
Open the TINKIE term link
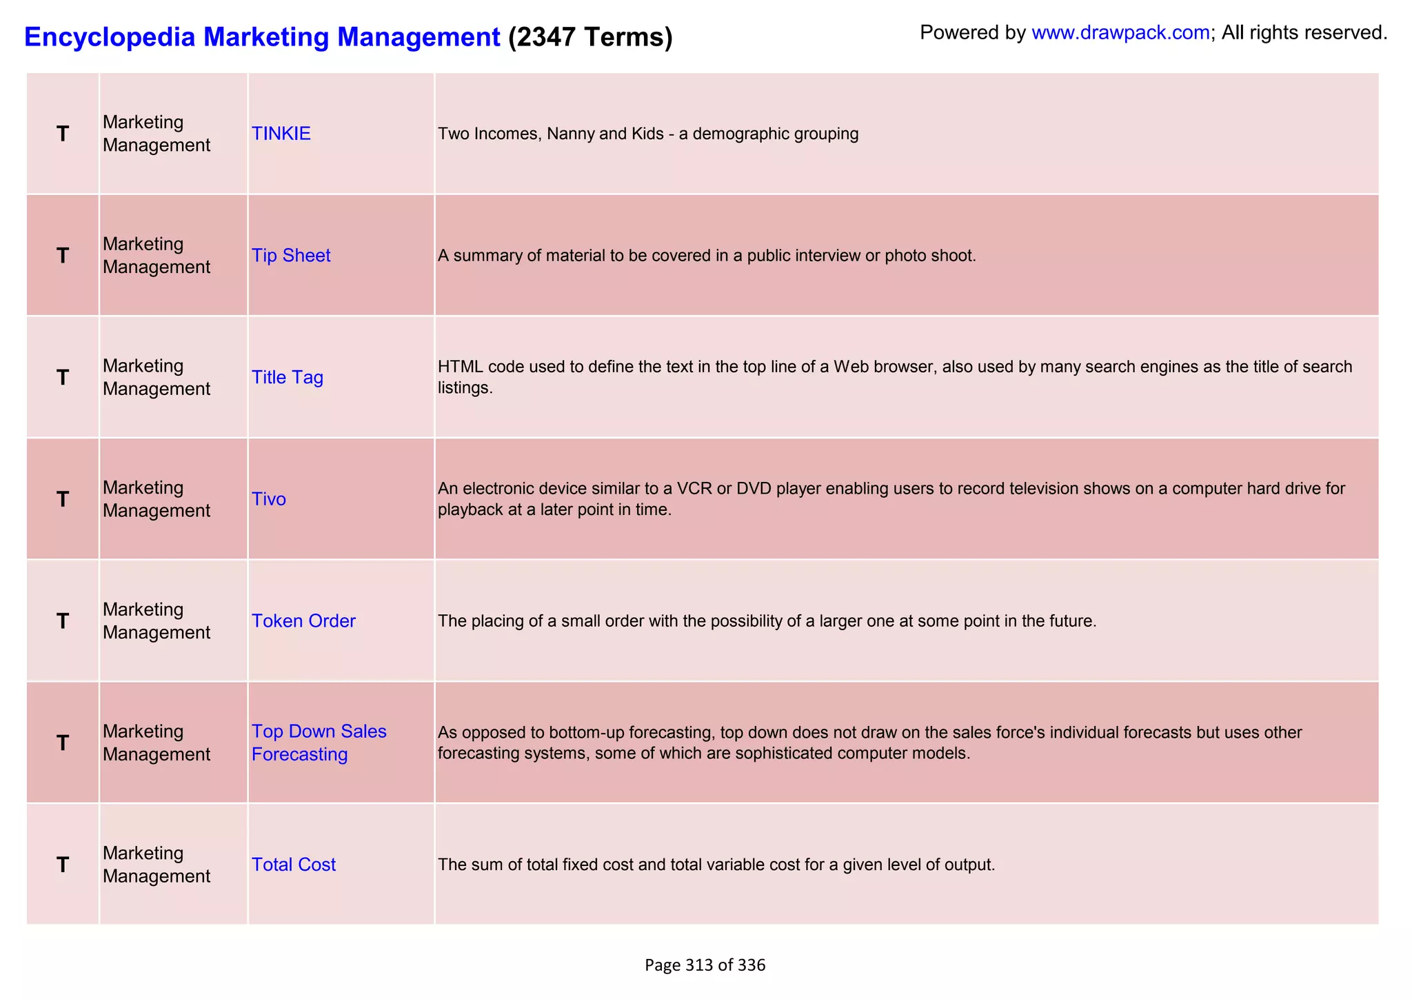point(281,134)
